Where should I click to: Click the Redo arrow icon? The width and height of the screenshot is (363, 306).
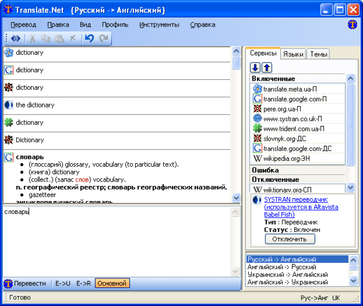coord(104,38)
